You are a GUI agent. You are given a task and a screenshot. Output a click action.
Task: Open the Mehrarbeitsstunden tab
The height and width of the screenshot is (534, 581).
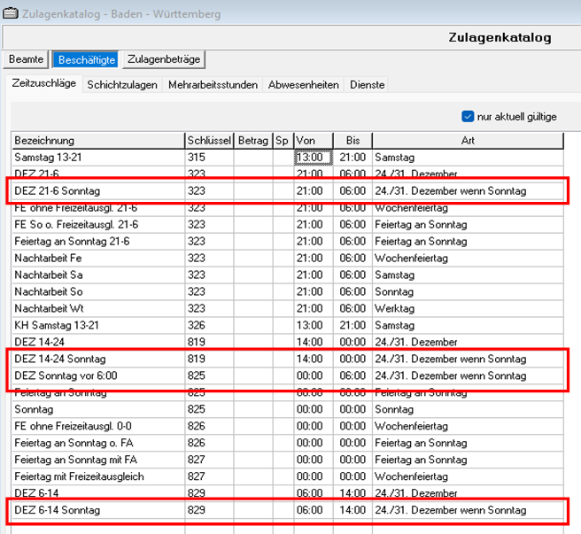pos(213,85)
